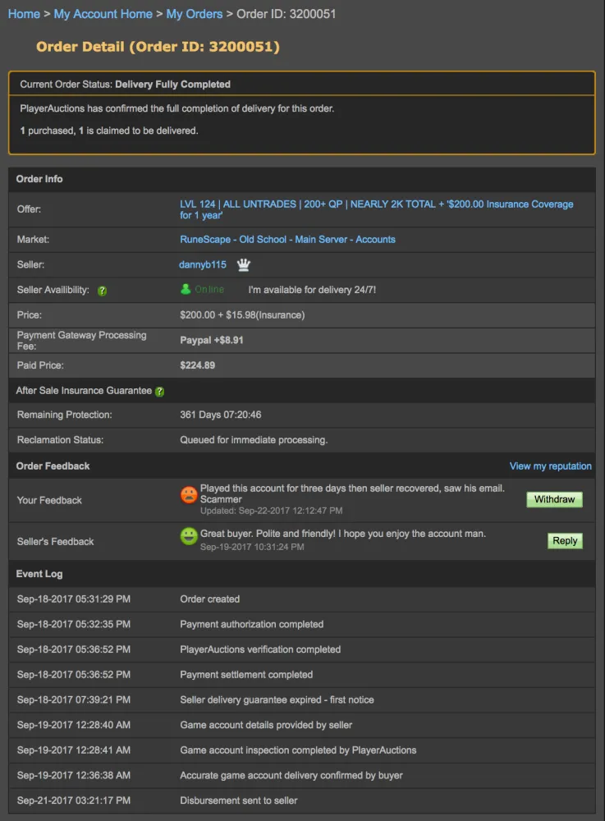Click the Order Detail heading text
This screenshot has height=821, width=605.
pos(158,47)
